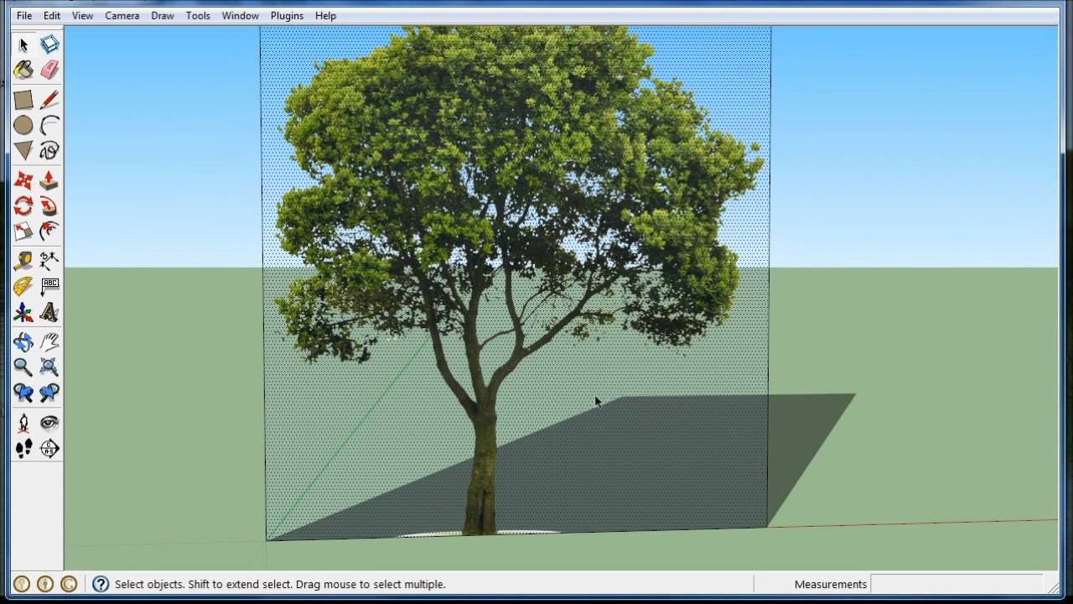
Task: Click the Axes tool
Action: tap(23, 312)
